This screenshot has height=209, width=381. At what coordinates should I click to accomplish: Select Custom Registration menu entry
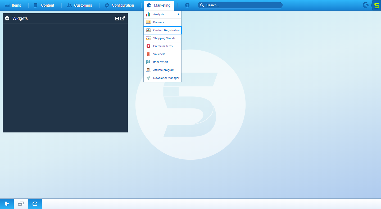point(162,30)
